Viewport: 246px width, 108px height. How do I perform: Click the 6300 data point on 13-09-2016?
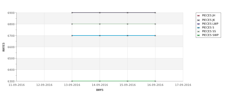[72, 81]
